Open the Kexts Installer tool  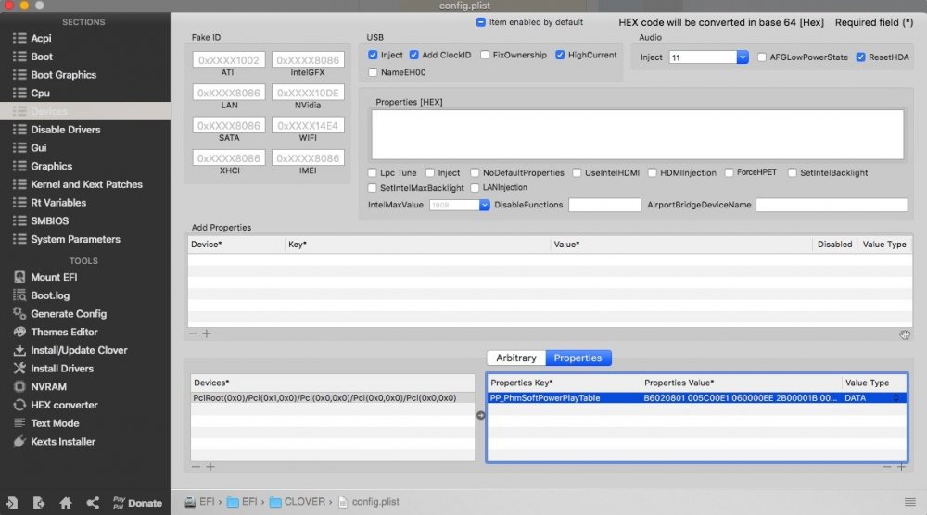63,442
